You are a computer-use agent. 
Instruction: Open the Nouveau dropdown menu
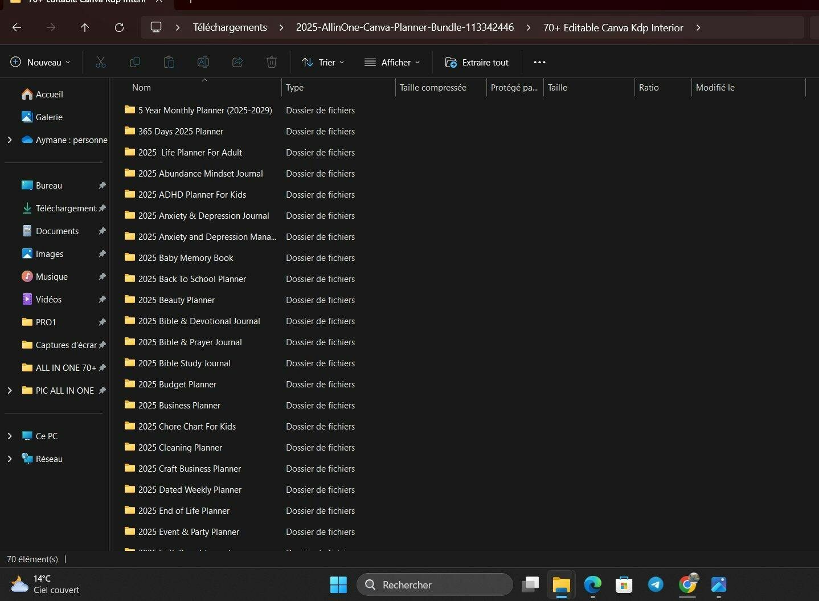[x=40, y=62]
